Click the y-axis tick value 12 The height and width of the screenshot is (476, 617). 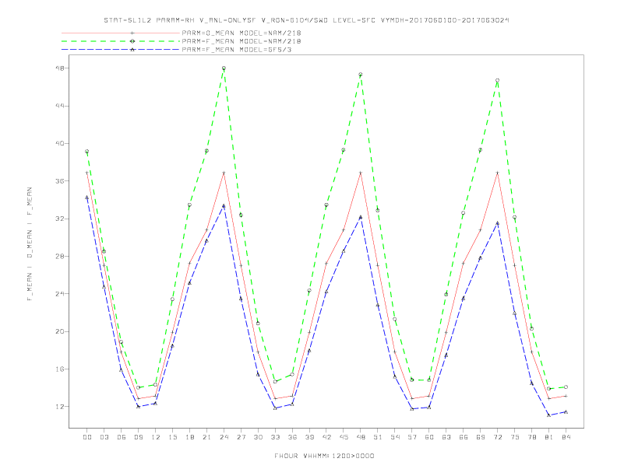[60, 407]
